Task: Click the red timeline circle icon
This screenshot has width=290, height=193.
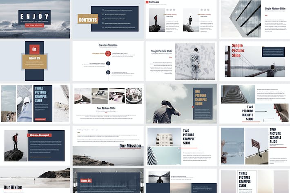Action: (108, 53)
